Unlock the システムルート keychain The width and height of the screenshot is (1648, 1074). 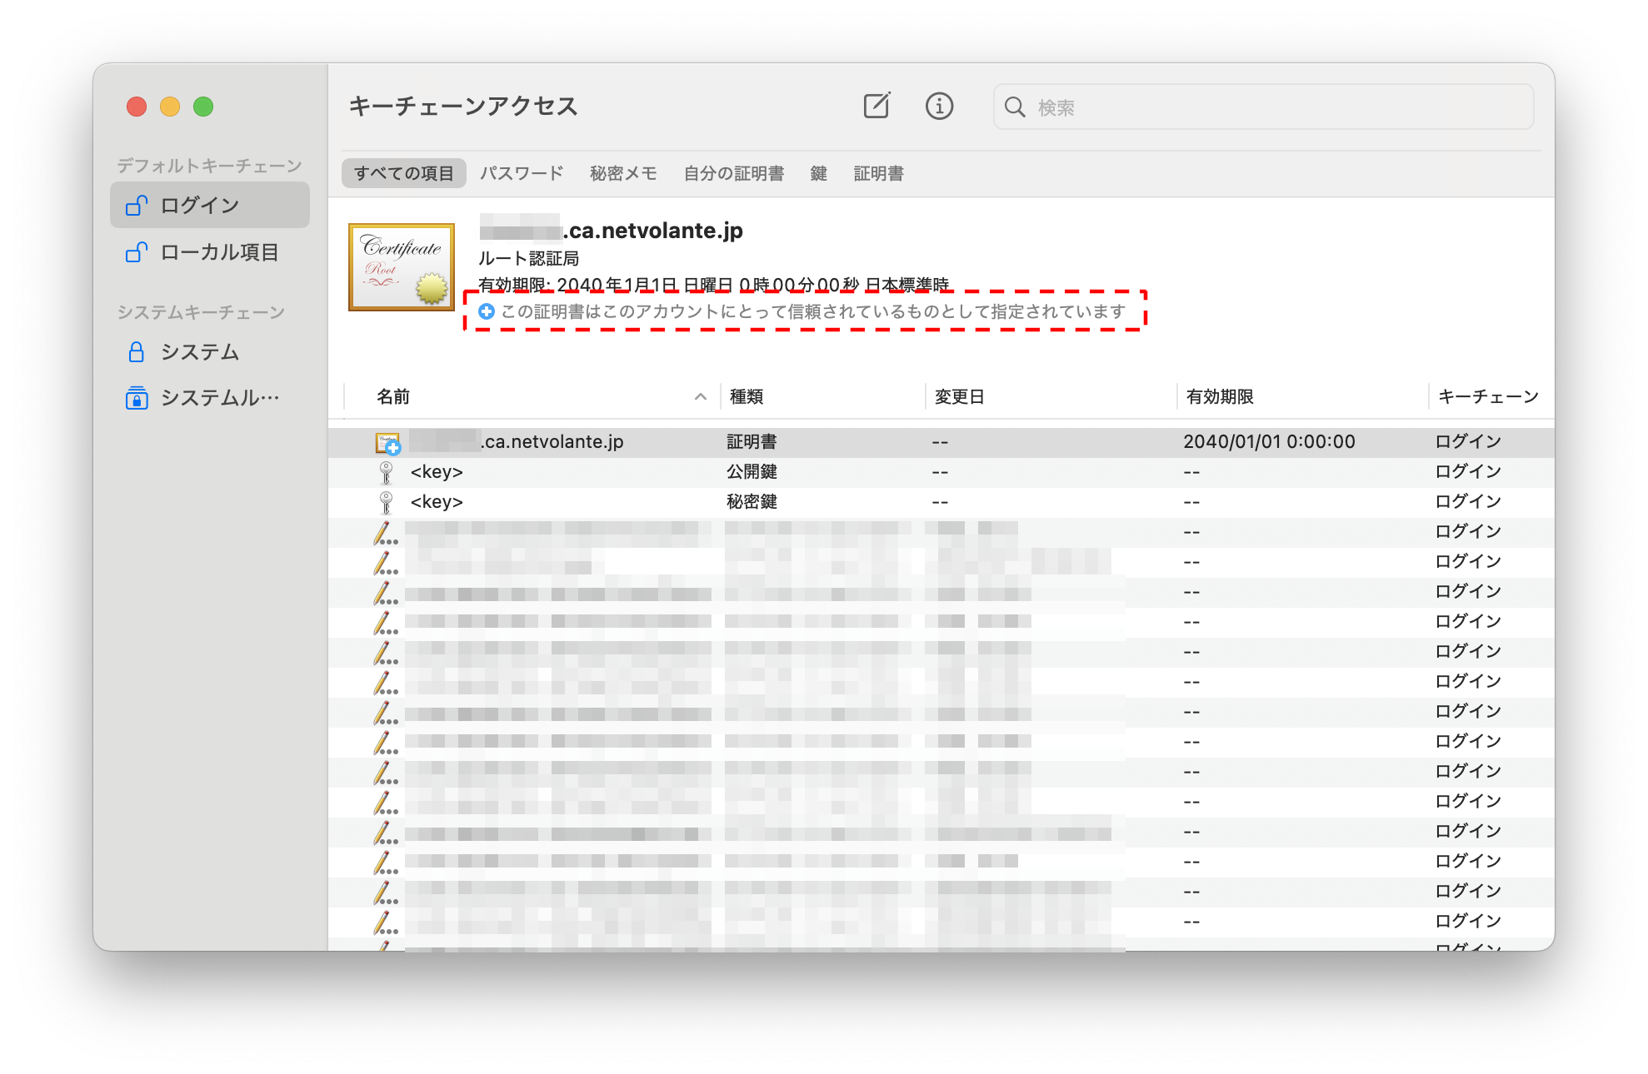pyautogui.click(x=136, y=398)
